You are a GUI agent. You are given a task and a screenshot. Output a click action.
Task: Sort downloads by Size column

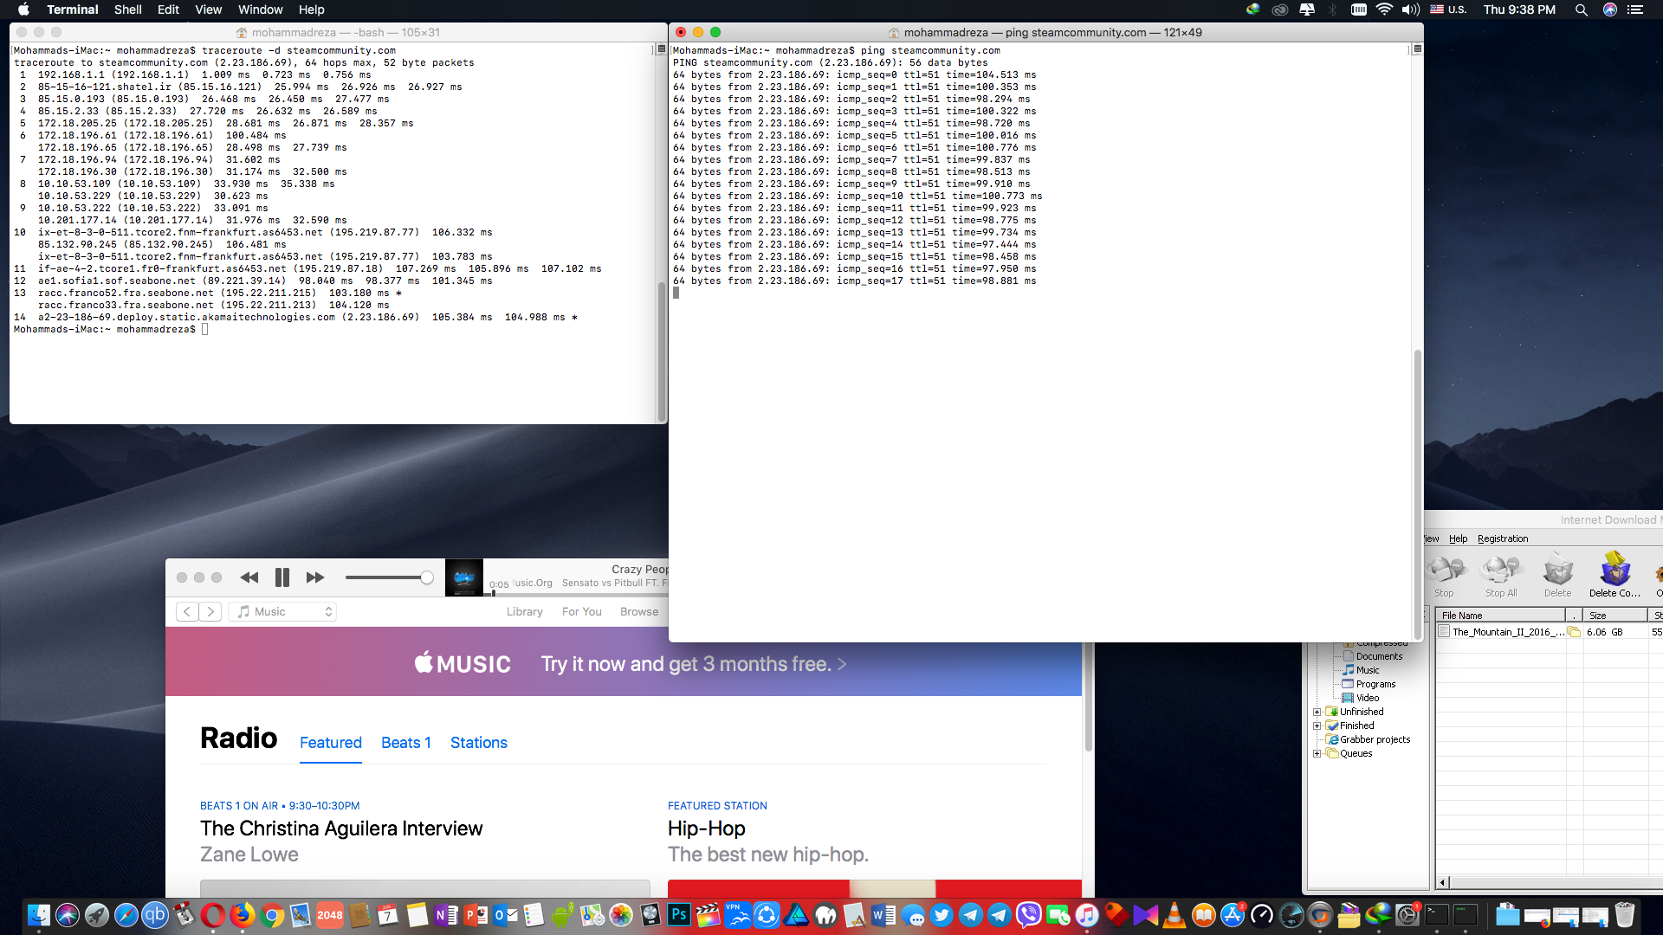coord(1615,615)
